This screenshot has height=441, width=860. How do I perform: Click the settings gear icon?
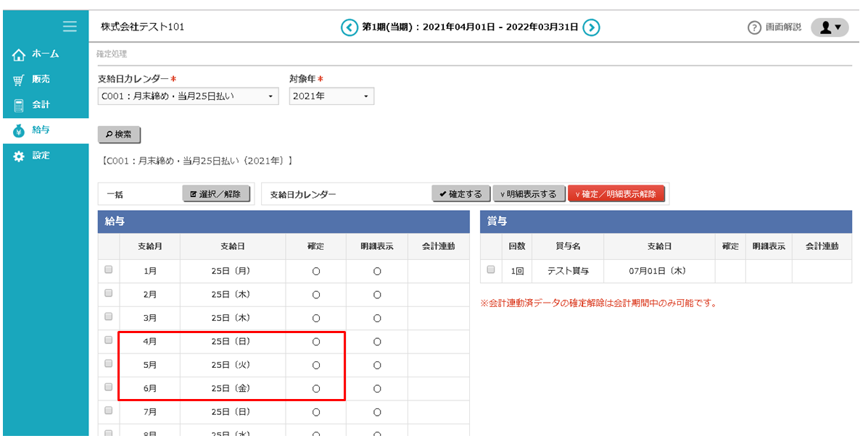point(20,156)
